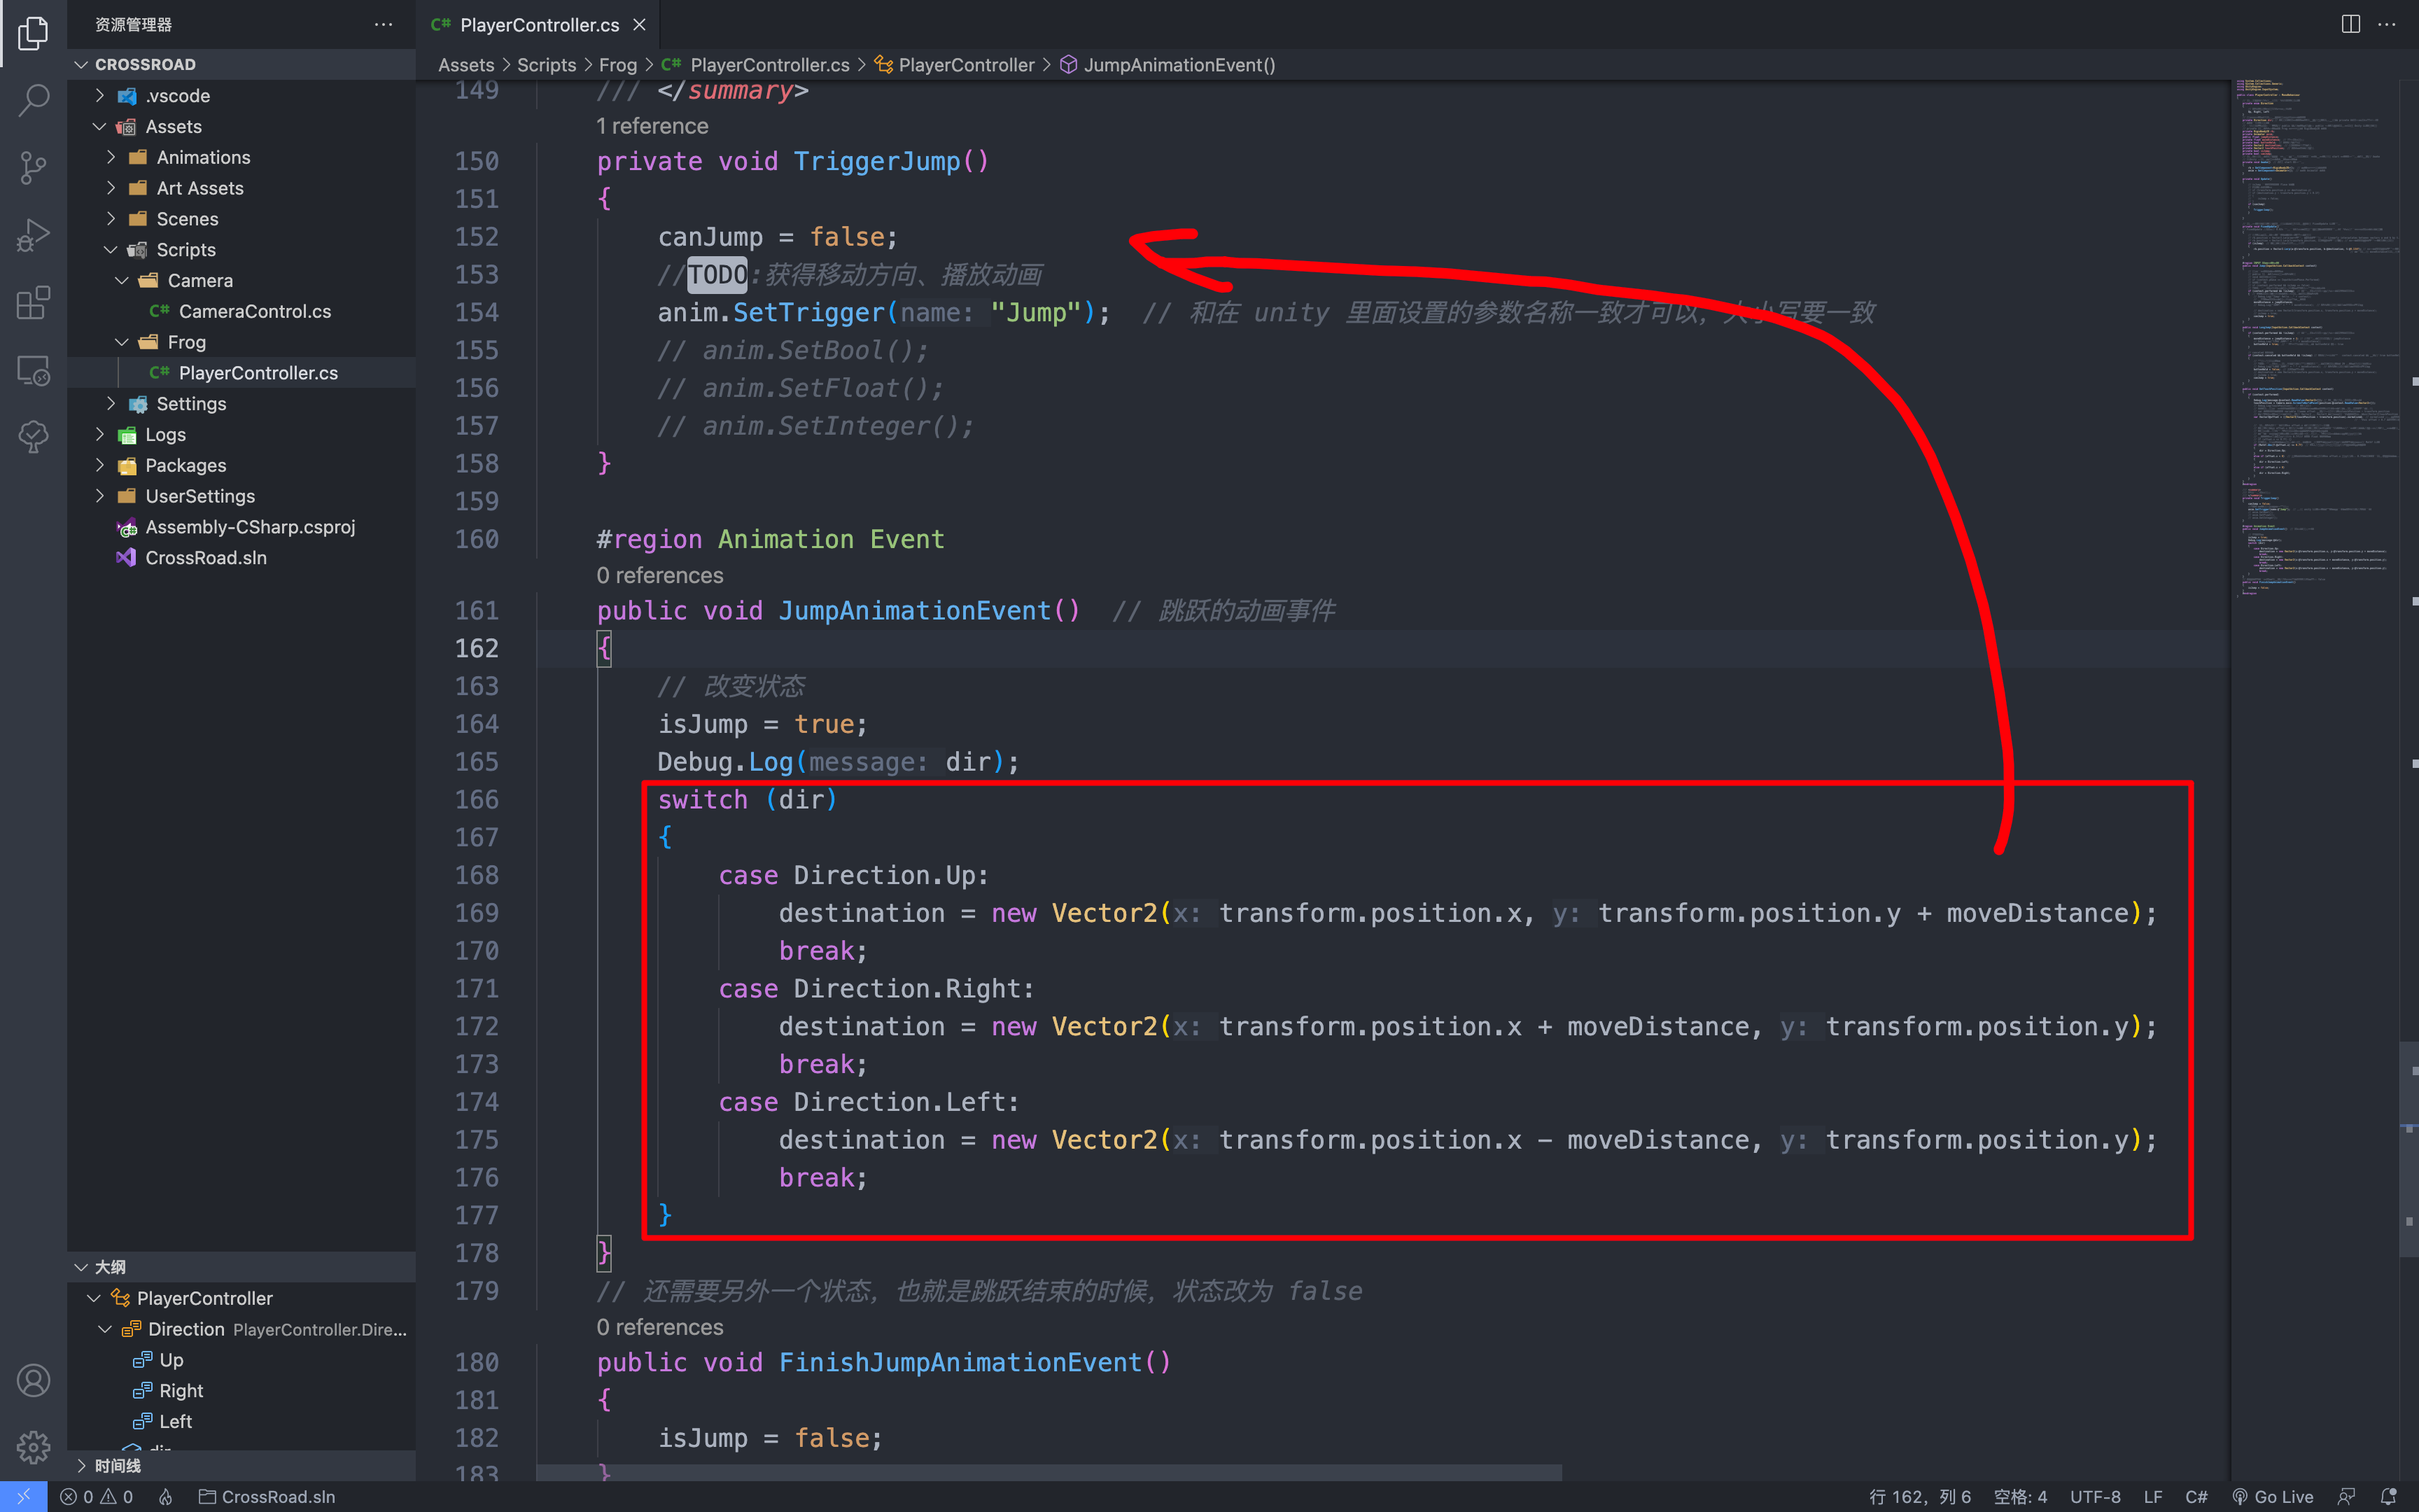Open the Extensions view
Viewport: 2419px width, 1512px height.
(33, 303)
